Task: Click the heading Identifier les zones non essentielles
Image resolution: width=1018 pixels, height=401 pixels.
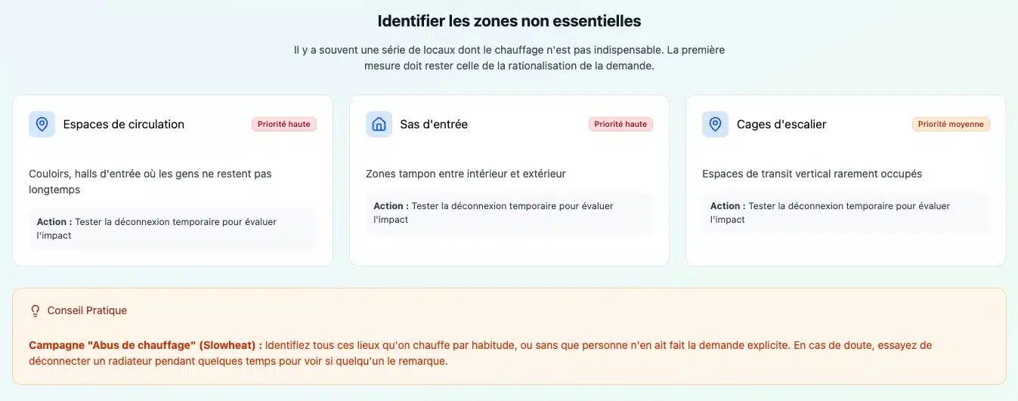Action: [509, 21]
